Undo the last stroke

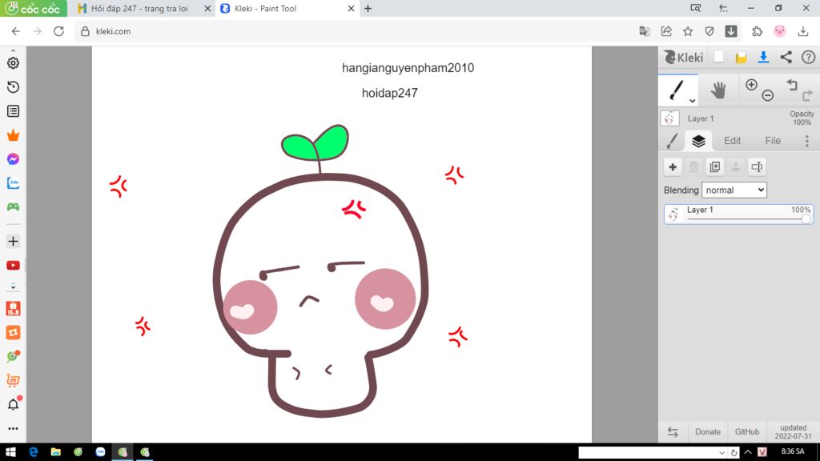pos(792,85)
